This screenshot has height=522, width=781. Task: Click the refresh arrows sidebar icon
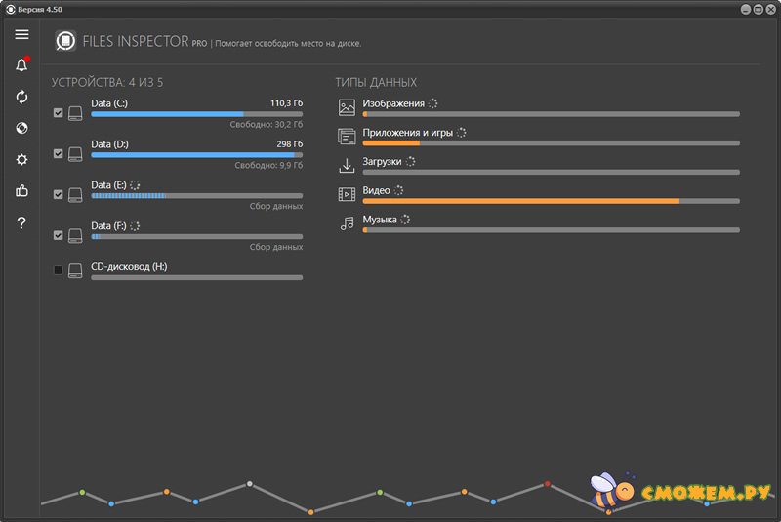click(21, 98)
